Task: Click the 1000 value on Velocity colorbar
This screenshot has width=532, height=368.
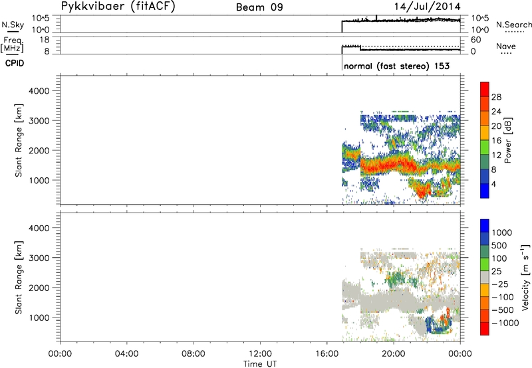Action: [501, 232]
